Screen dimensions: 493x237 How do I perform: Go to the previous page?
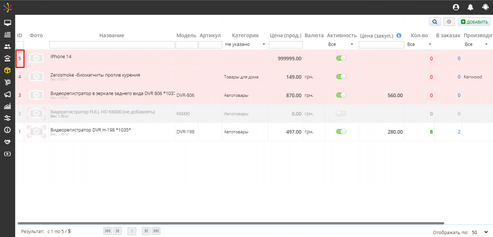point(117,231)
